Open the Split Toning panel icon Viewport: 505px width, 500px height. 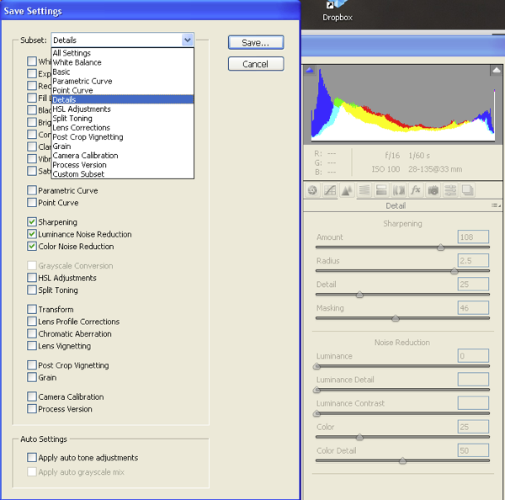coord(381,190)
